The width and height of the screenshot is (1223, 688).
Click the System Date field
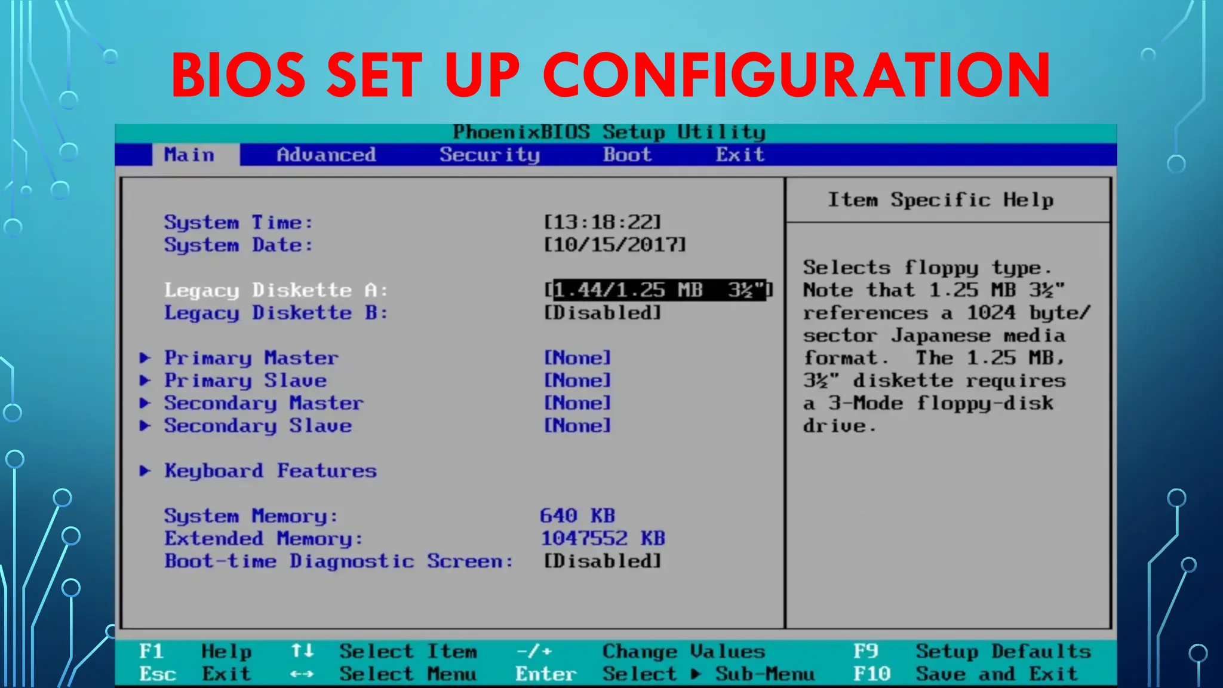pos(614,245)
